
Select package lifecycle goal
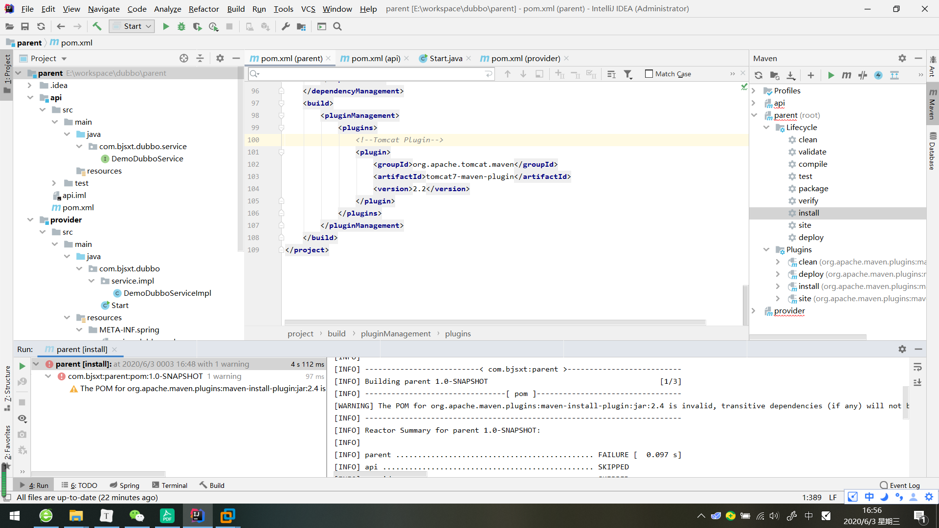click(813, 188)
